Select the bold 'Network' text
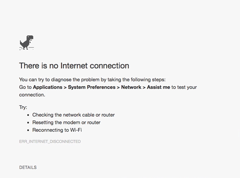The height and width of the screenshot is (178, 240). (x=131, y=87)
